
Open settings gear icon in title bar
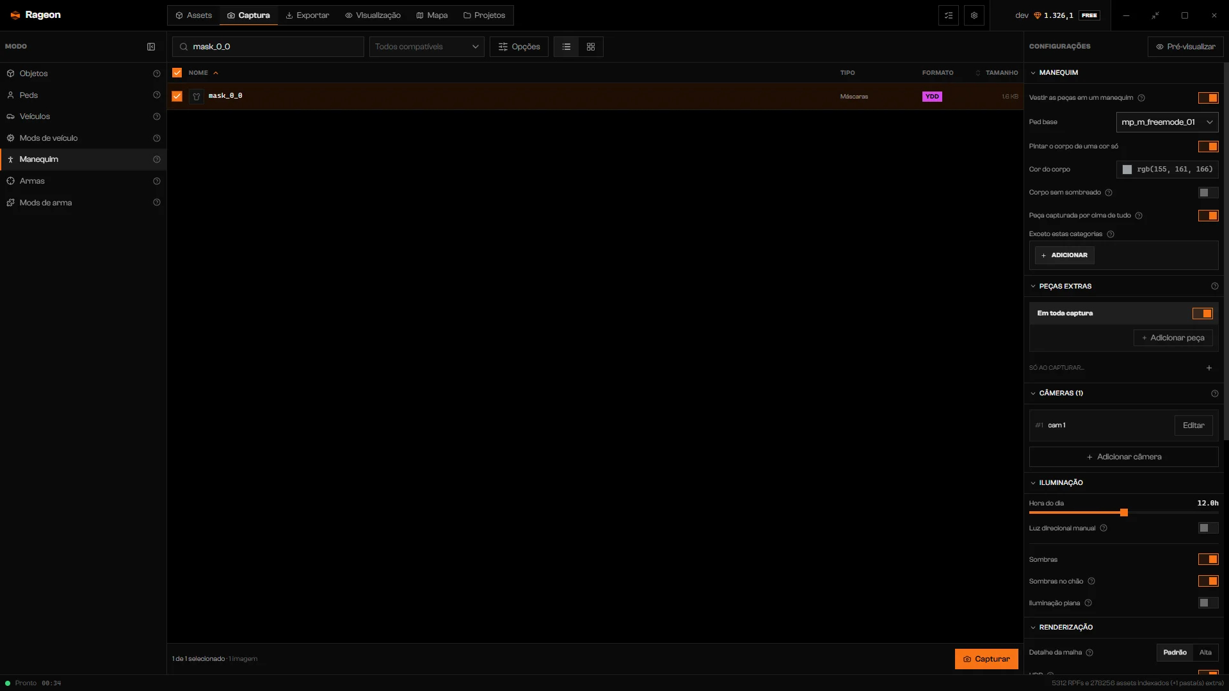pyautogui.click(x=974, y=15)
